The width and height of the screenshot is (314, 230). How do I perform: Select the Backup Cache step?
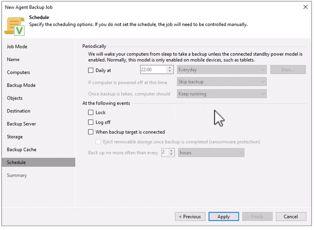pos(22,149)
